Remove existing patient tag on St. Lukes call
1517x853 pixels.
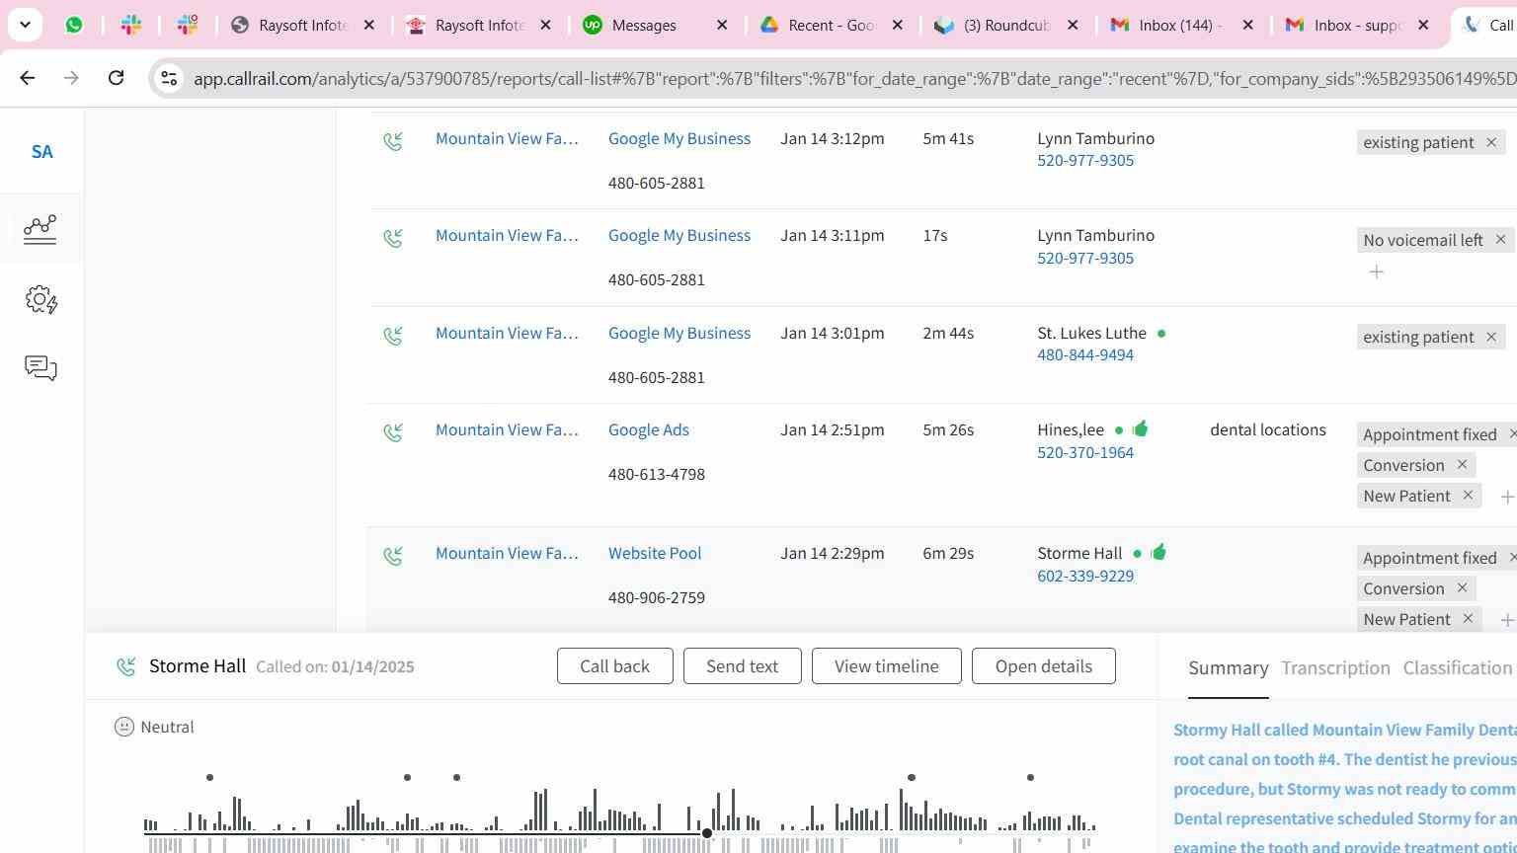click(x=1491, y=337)
